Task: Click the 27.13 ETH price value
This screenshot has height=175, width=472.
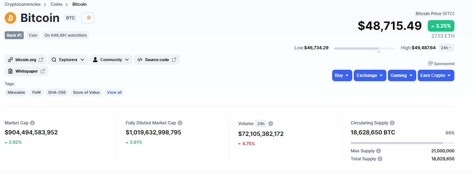Action: [x=443, y=36]
